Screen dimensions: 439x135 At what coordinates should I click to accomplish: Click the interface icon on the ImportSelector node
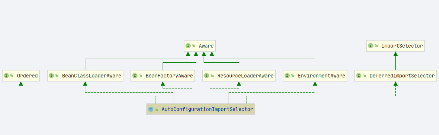(371, 46)
